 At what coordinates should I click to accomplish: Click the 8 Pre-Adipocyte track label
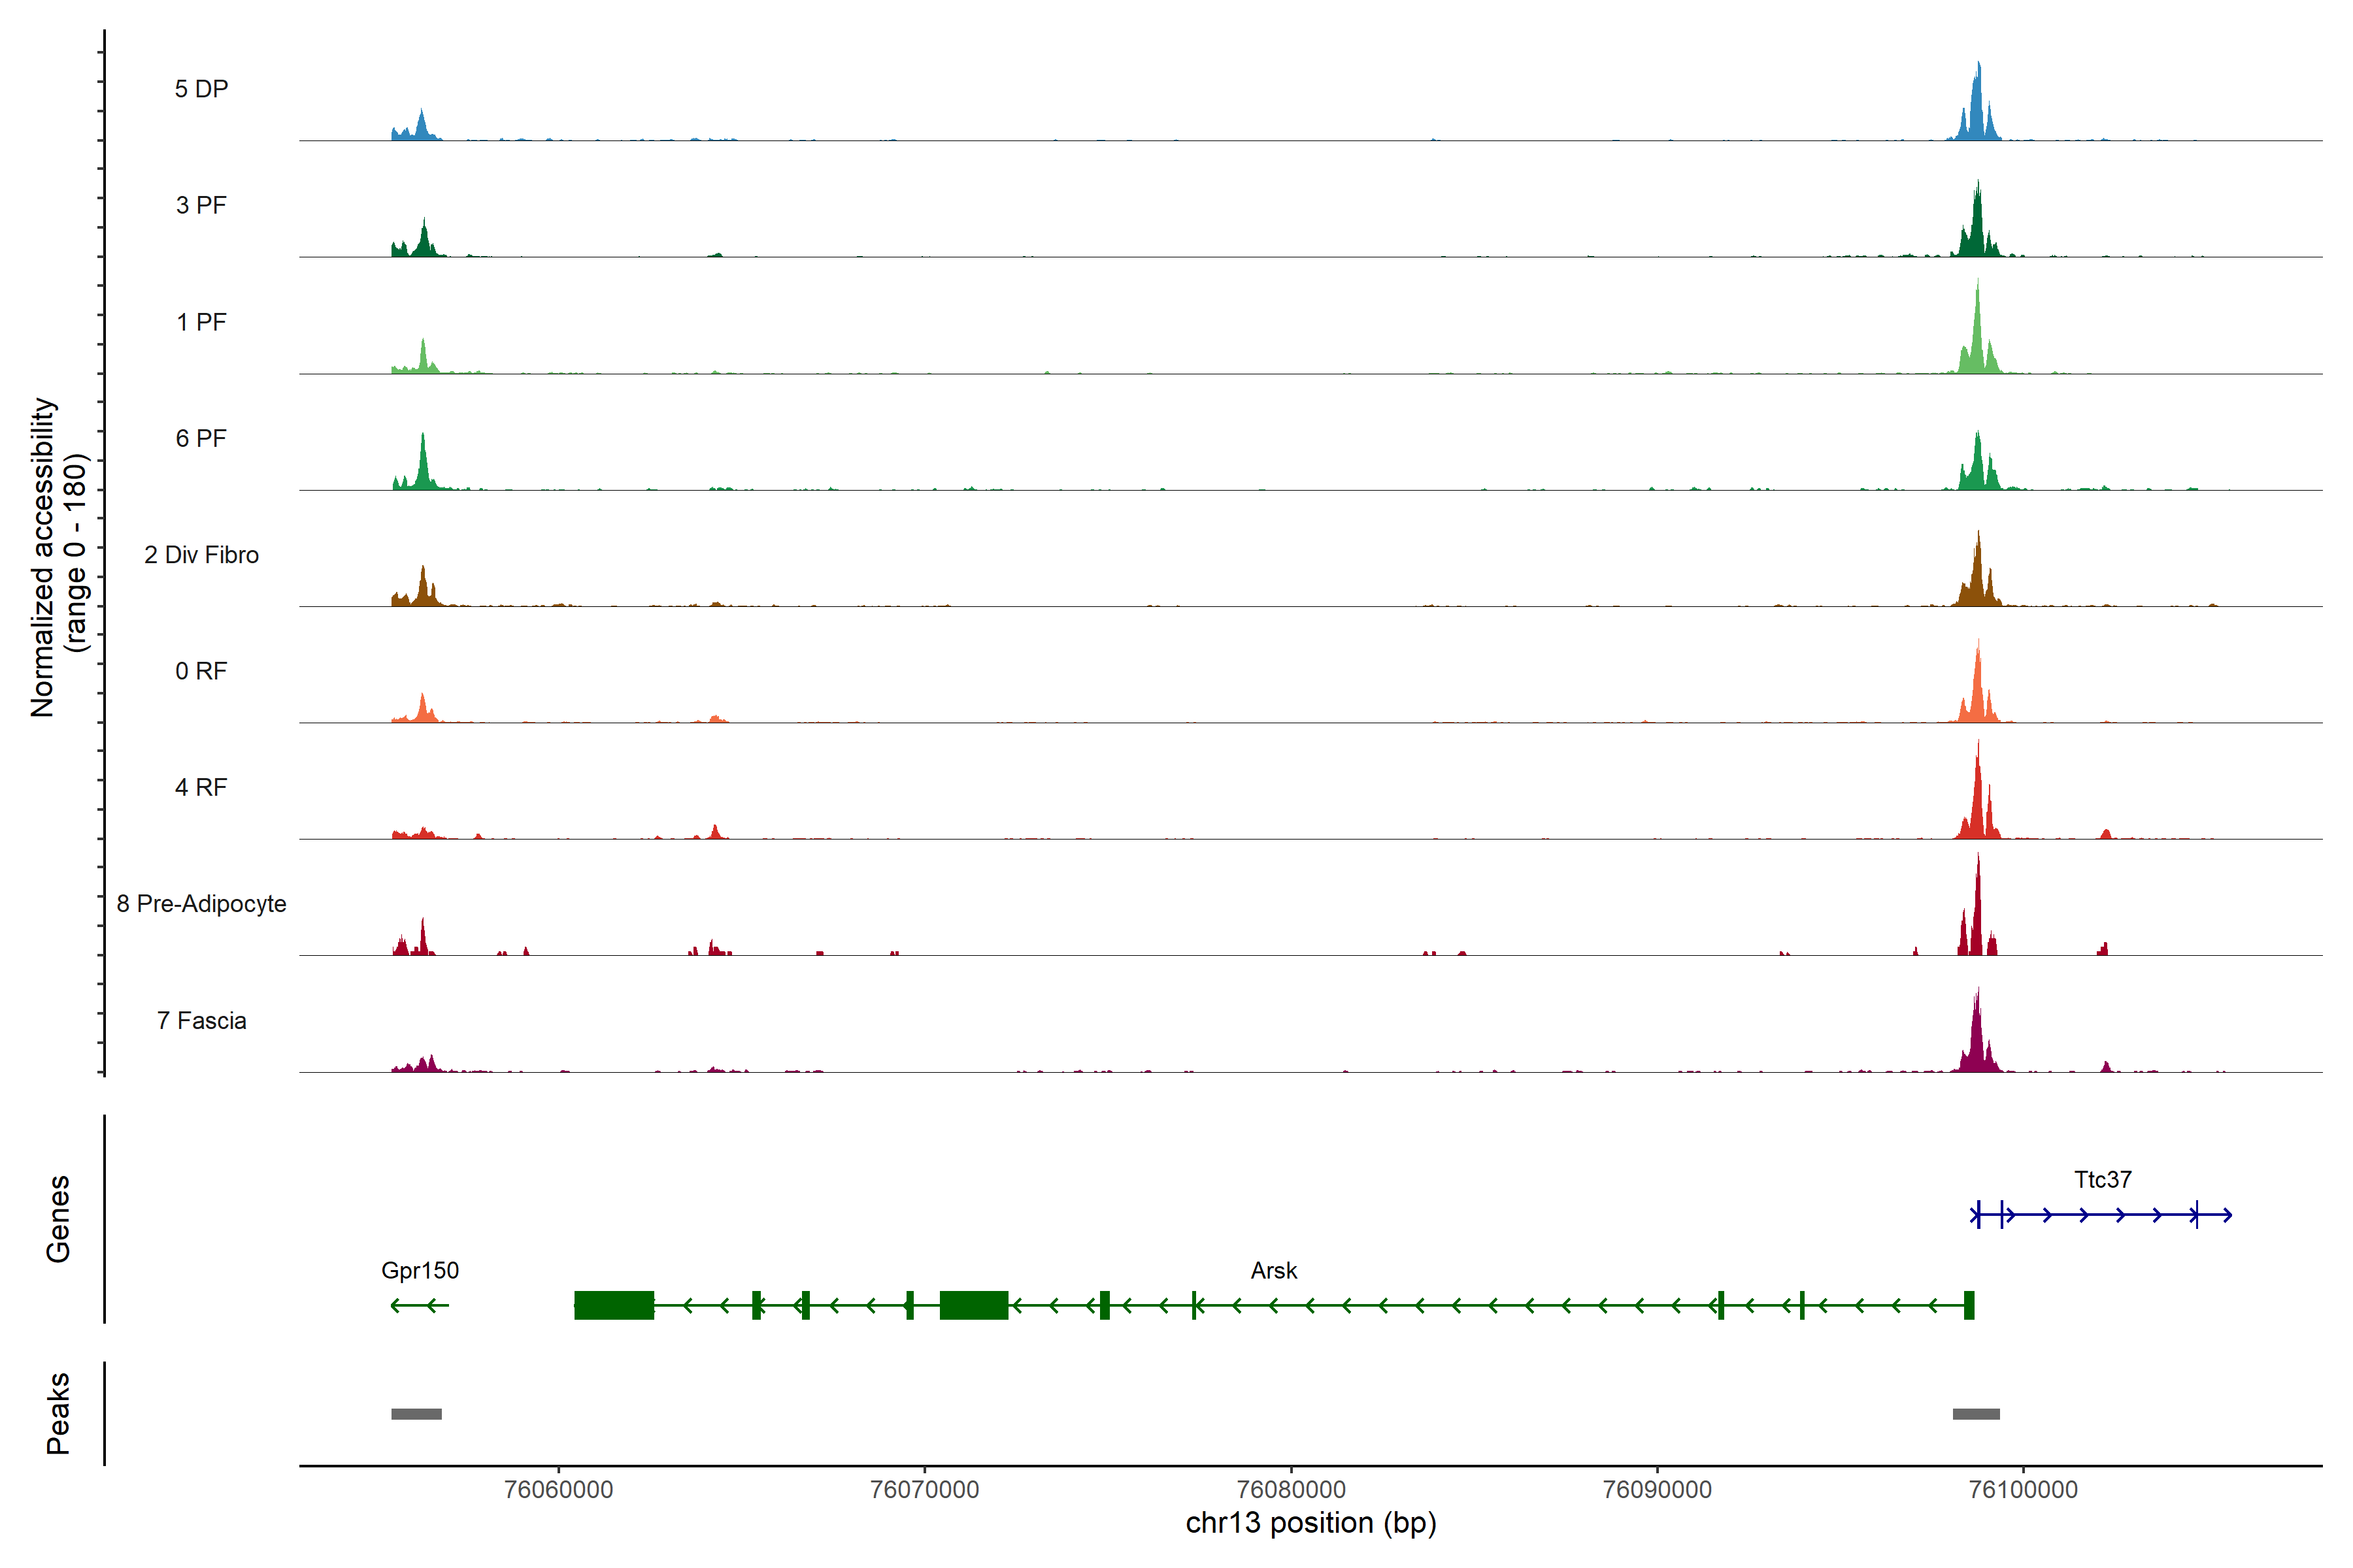click(201, 904)
